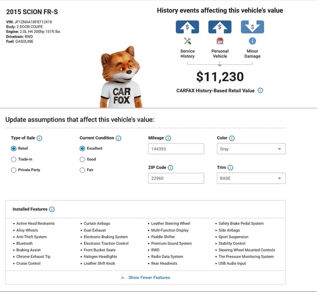Screen dimensions: 317x292
Task: Click the Tire Pressure Monitoring System feature
Action: 246,257
